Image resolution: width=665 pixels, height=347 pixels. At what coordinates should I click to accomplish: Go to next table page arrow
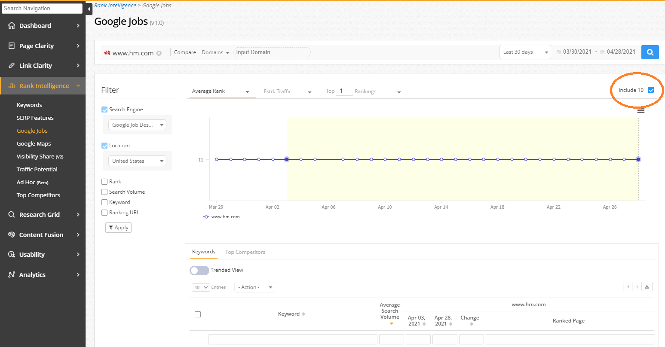pyautogui.click(x=637, y=287)
